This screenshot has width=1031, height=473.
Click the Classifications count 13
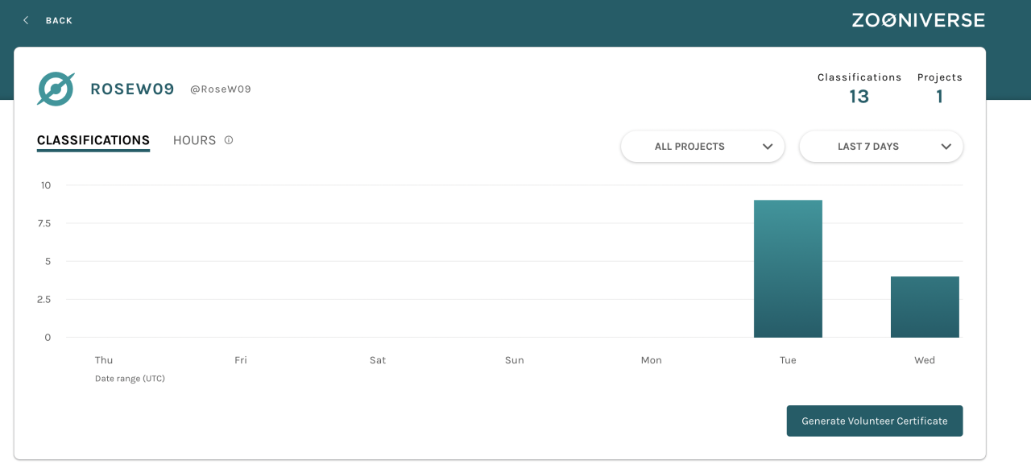pyautogui.click(x=859, y=97)
